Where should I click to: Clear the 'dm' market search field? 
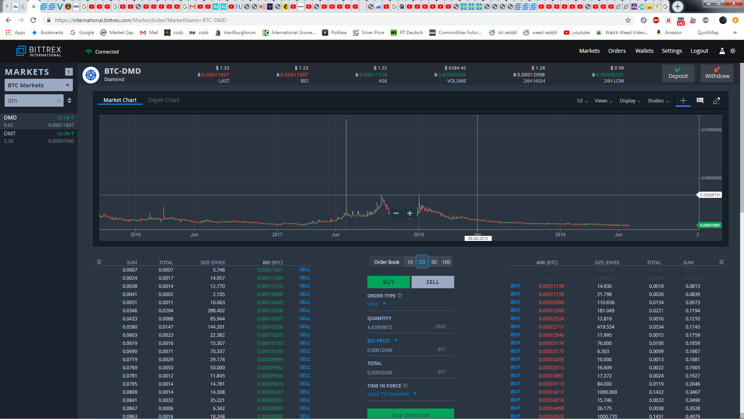(x=59, y=101)
